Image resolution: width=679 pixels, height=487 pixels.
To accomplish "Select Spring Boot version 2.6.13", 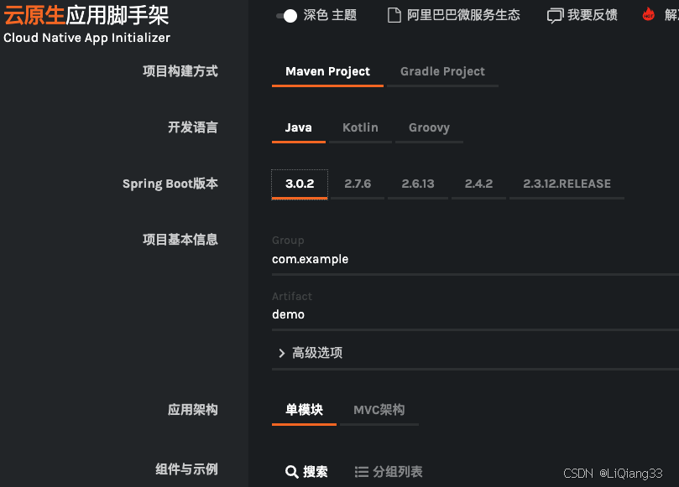I will pos(417,184).
